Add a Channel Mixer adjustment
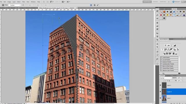The image size is (186, 104). [178, 49]
